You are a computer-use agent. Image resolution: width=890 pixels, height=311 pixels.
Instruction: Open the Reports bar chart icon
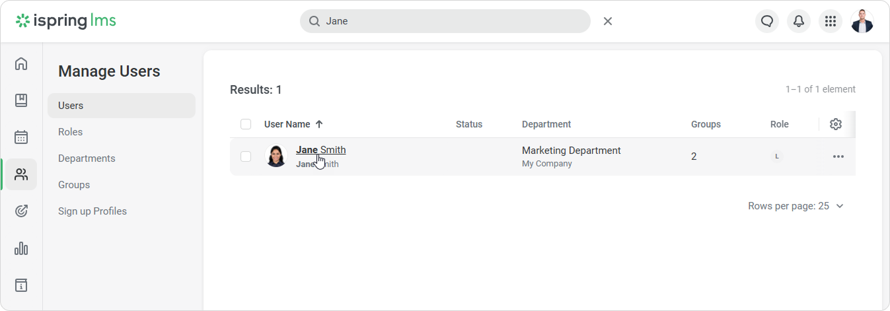[x=21, y=248]
